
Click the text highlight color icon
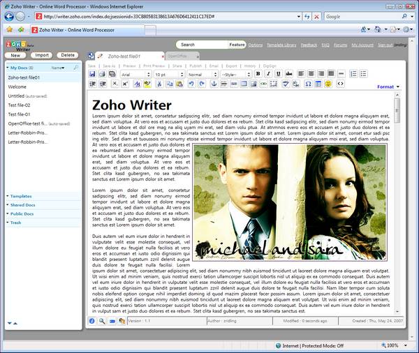point(147,84)
